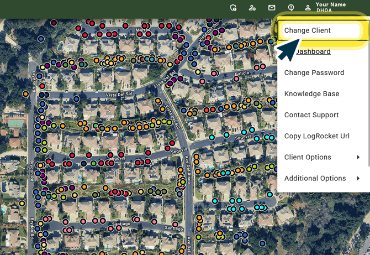Viewport: 370px width, 255px height.
Task: Select the blue marker at map top-left
Action: [x=41, y=39]
